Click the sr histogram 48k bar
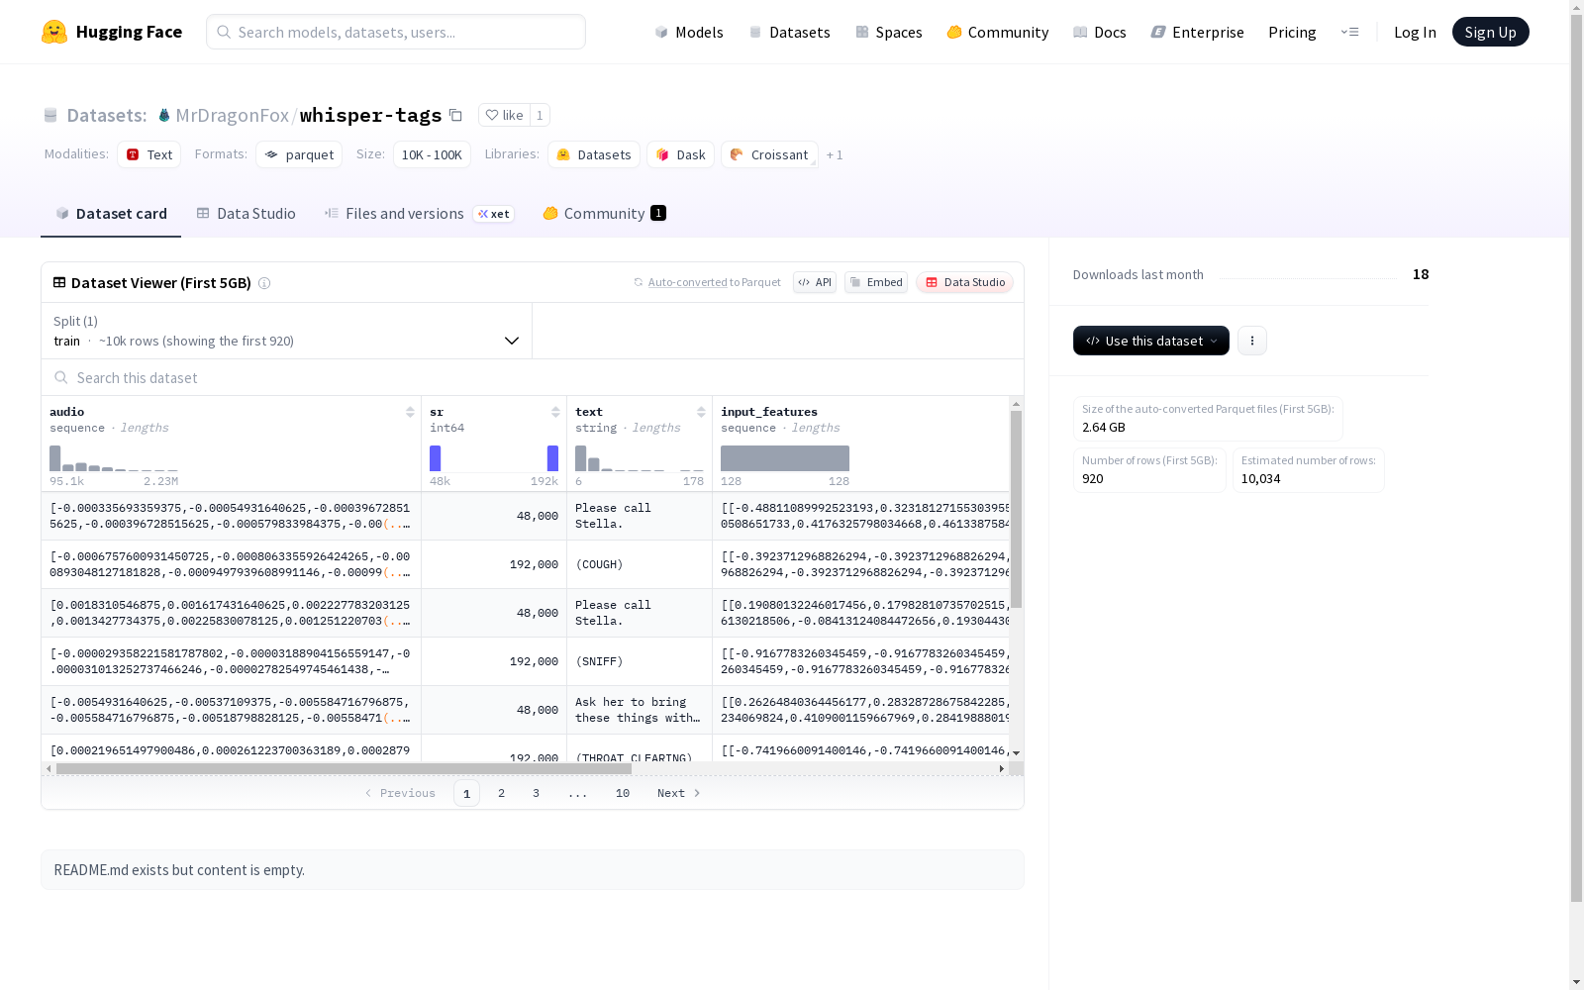This screenshot has width=1584, height=990. point(435,458)
